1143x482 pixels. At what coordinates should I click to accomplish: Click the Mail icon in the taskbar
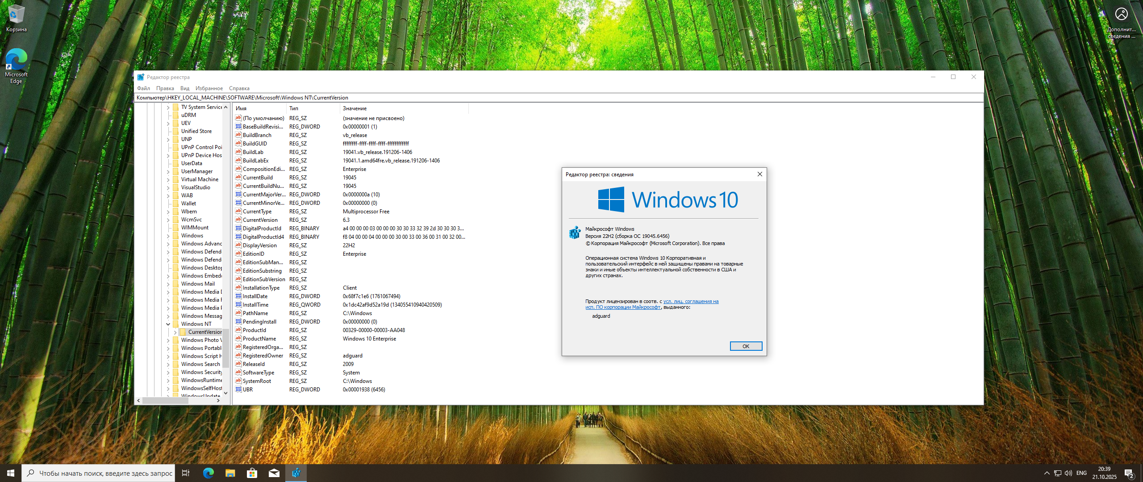click(274, 473)
